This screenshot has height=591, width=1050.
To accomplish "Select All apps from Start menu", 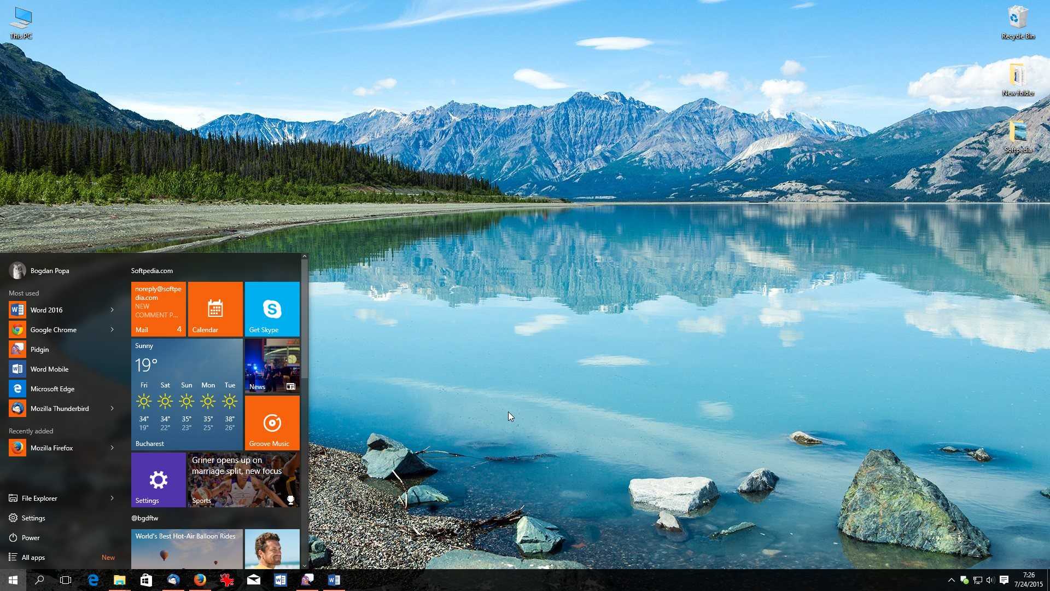I will coord(34,557).
